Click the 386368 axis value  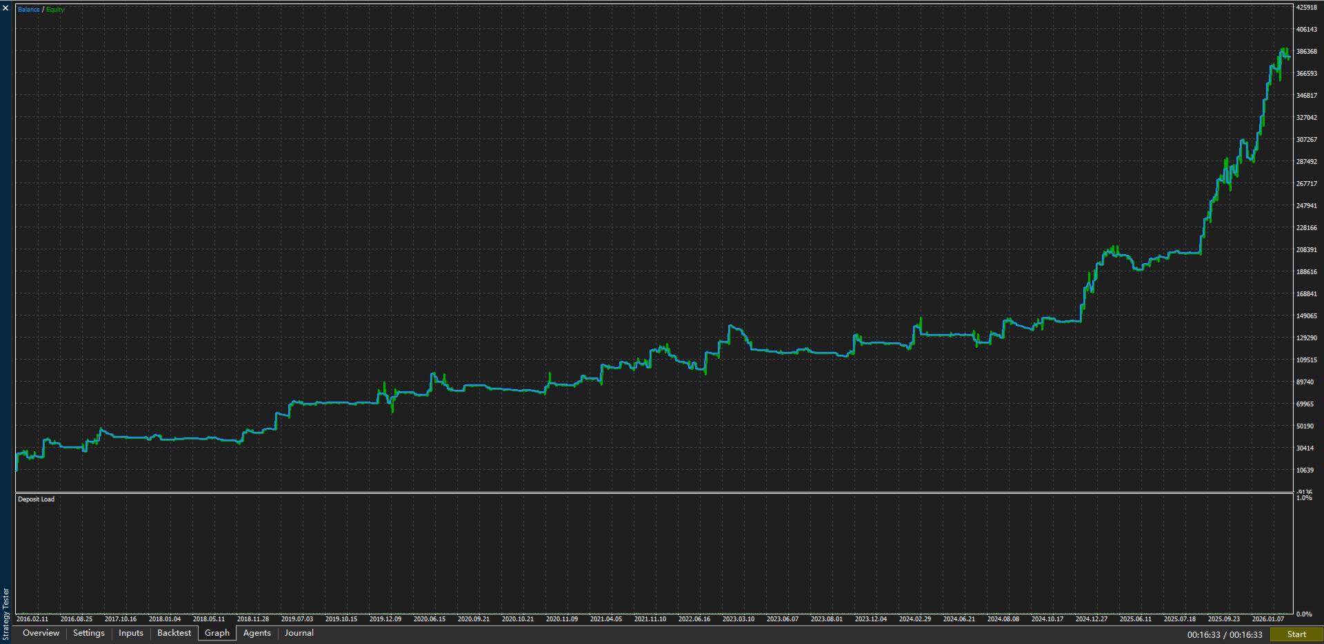coord(1307,52)
